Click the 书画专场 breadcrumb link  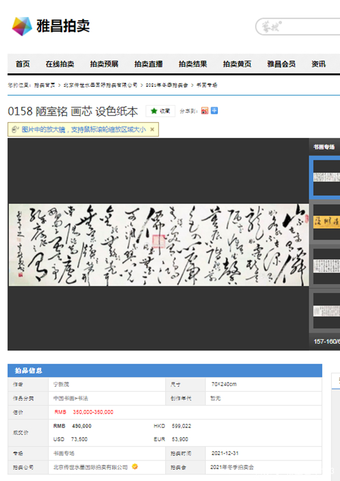pos(206,85)
